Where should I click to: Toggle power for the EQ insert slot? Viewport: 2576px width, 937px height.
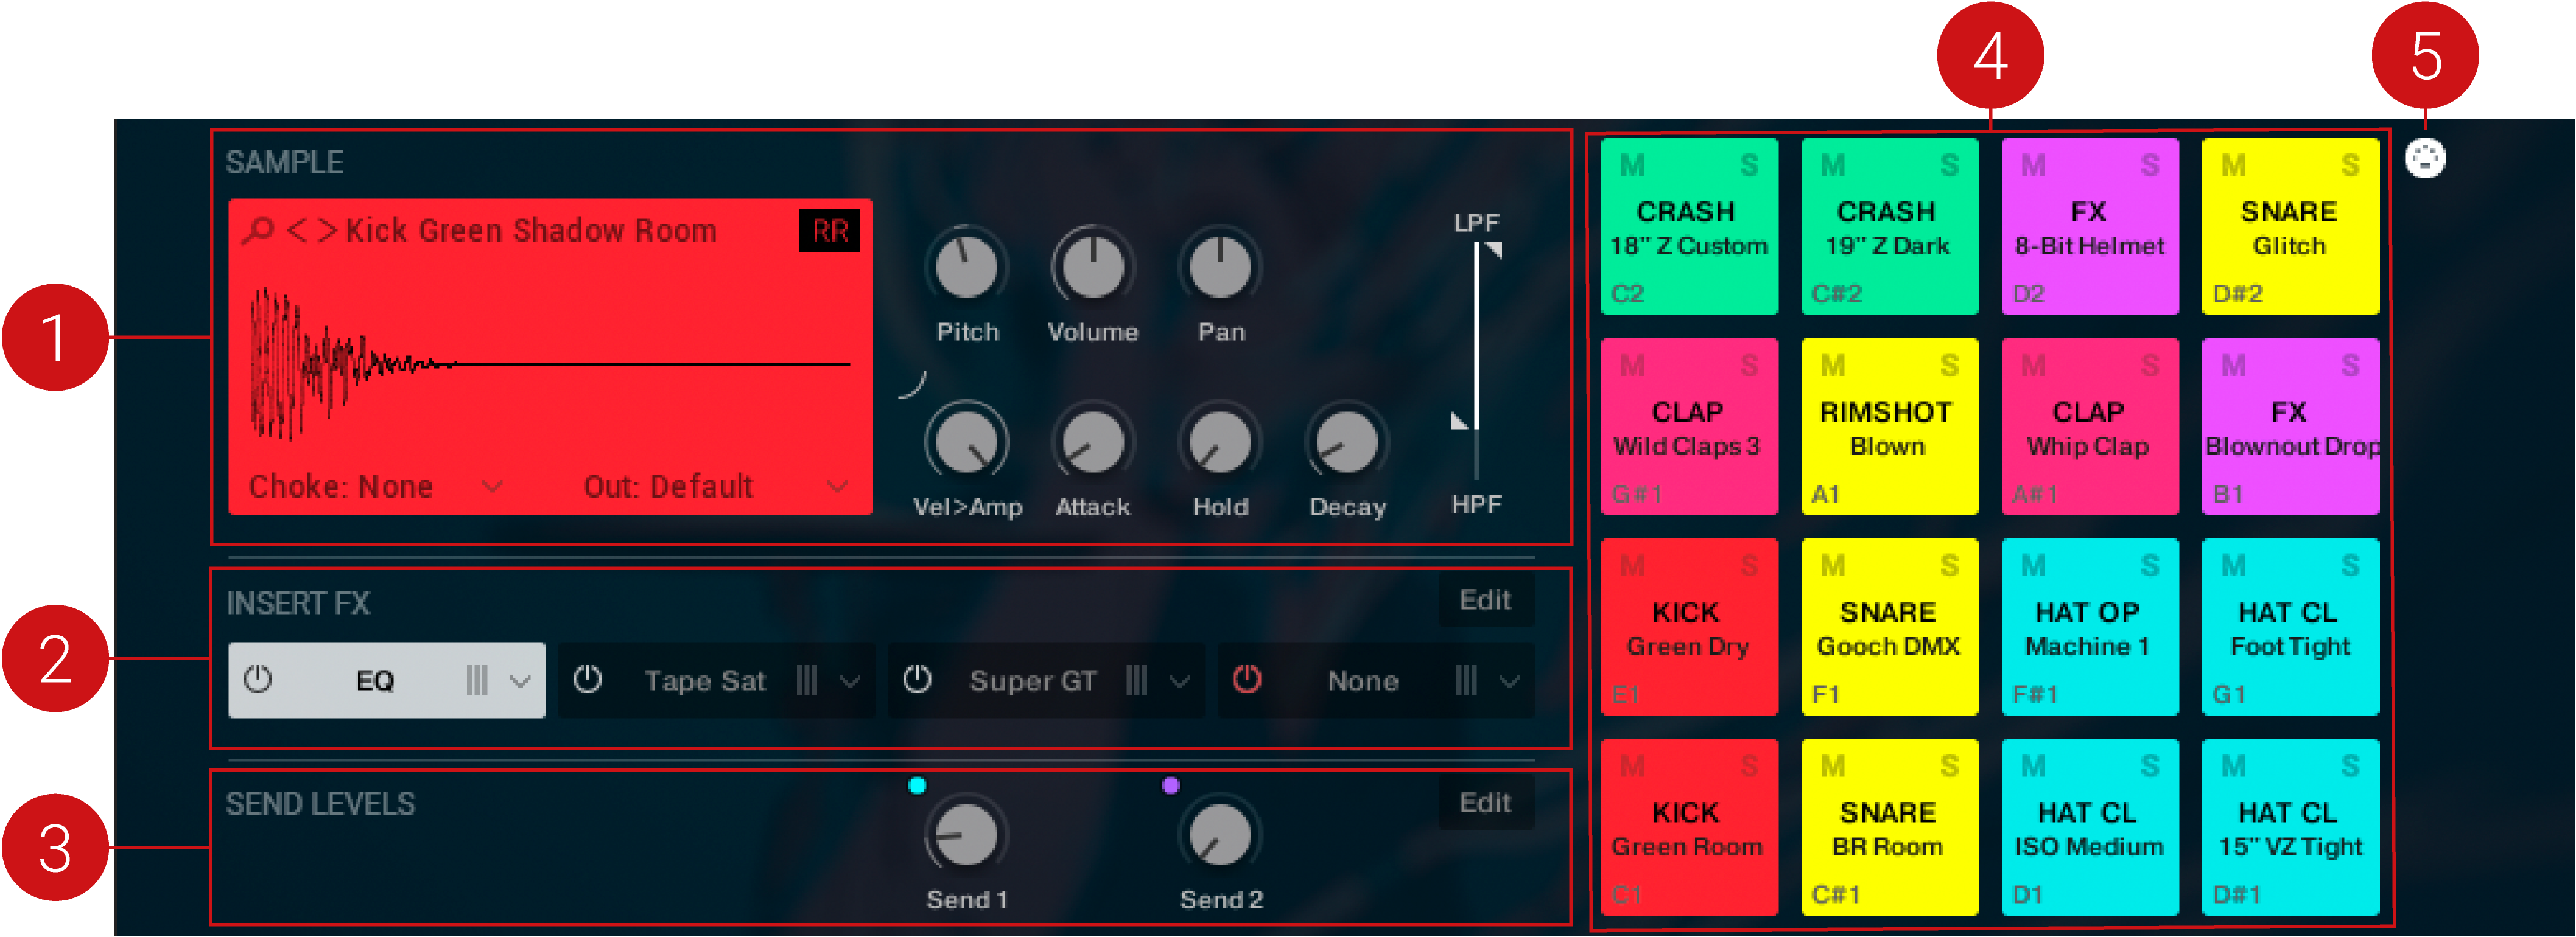tap(258, 680)
